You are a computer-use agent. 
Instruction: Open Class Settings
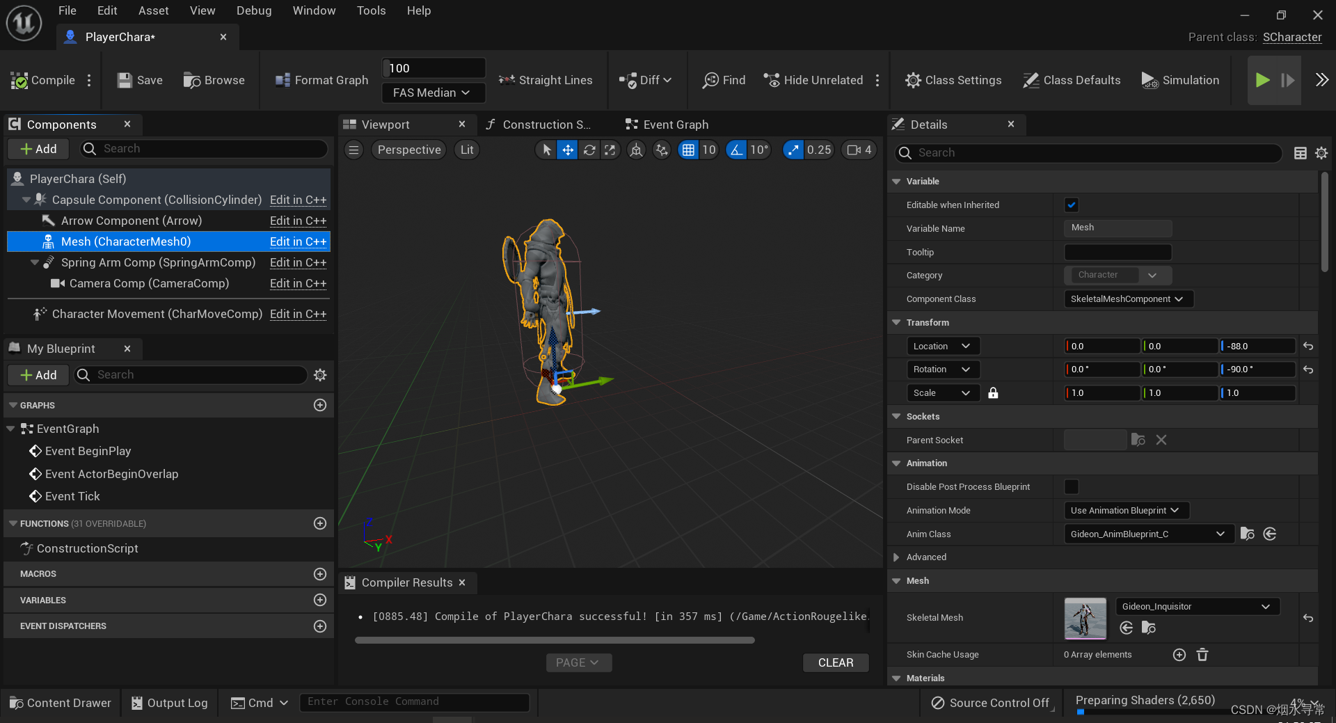(x=953, y=80)
